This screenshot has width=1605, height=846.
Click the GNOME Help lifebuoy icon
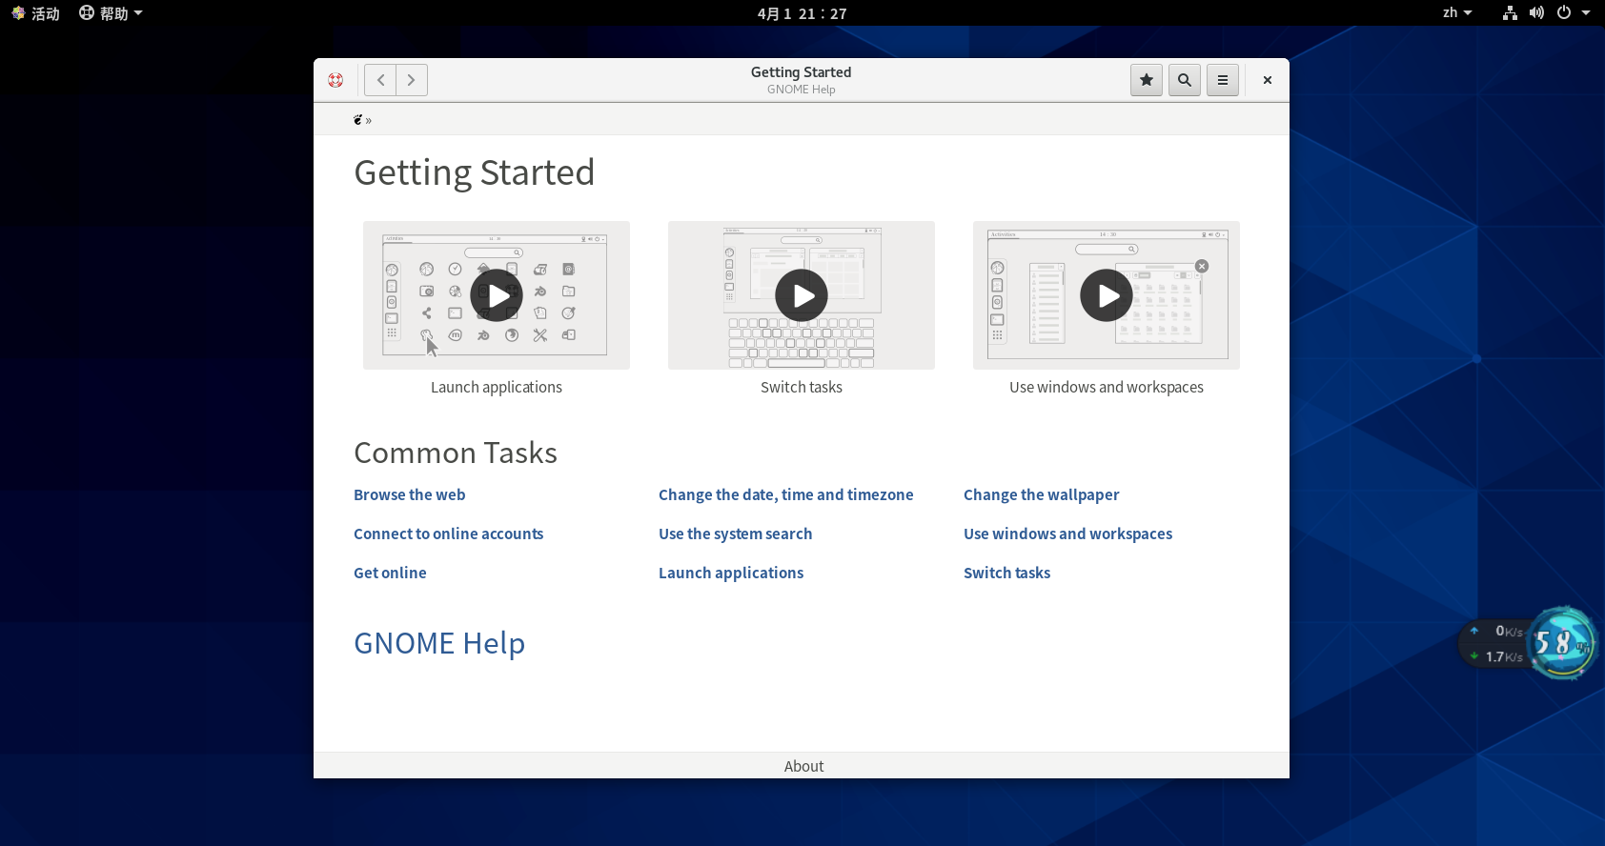pos(335,80)
